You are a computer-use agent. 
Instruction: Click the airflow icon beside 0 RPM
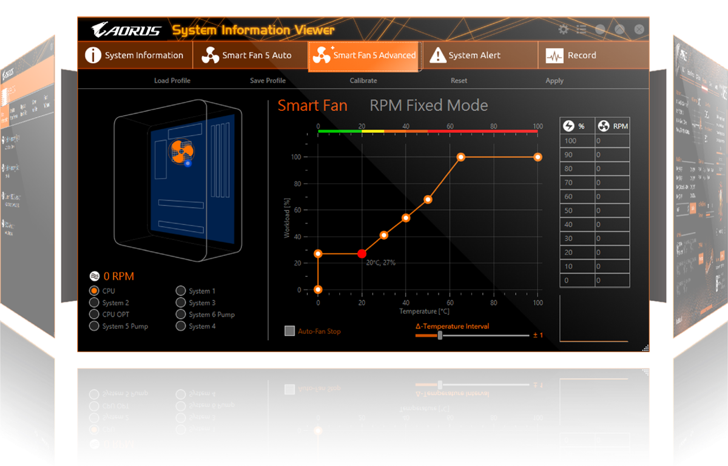coord(94,276)
